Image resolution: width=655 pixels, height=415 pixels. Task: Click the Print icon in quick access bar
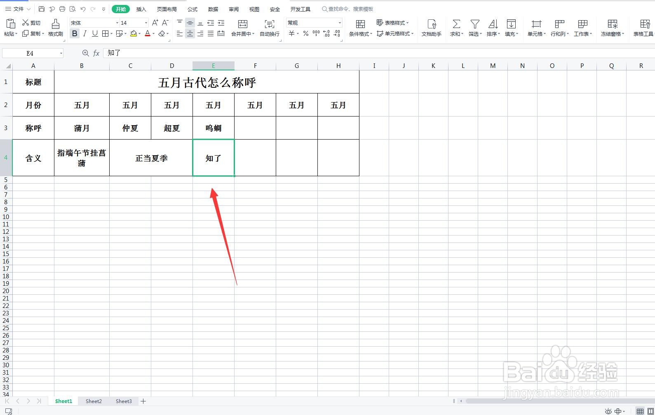click(x=62, y=9)
